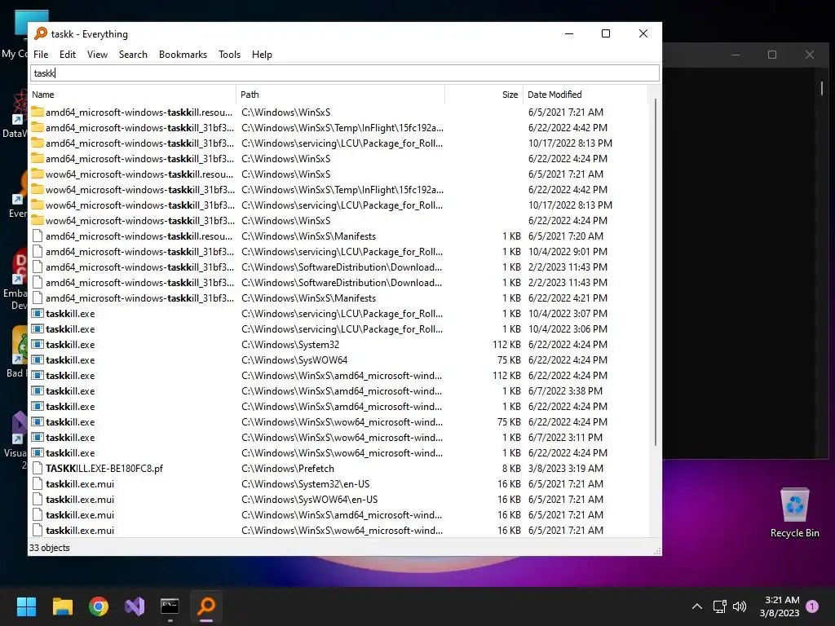Select taskkill.exe icon in SysWOW64 row
This screenshot has width=835, height=626.
(38, 359)
